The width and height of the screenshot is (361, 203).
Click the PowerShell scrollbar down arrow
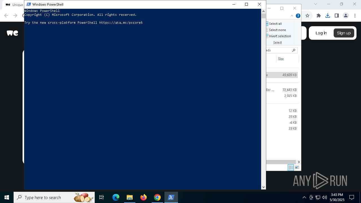click(x=263, y=187)
